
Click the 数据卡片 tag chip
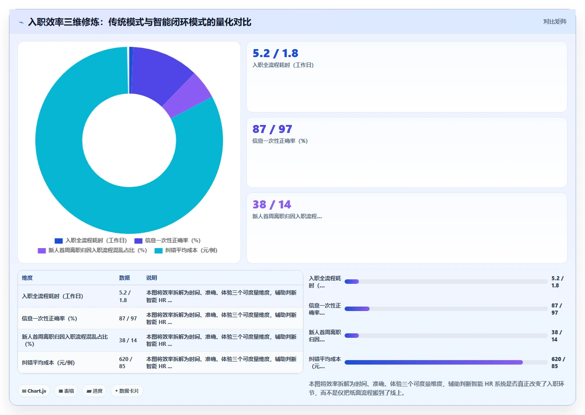click(x=127, y=391)
